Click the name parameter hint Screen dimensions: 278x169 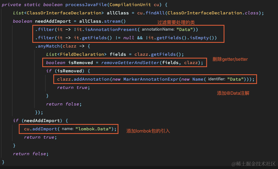coord(68,129)
